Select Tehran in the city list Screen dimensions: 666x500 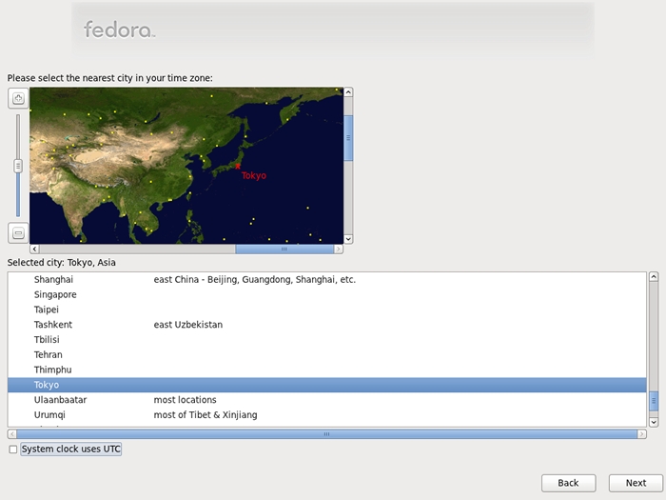point(327,354)
